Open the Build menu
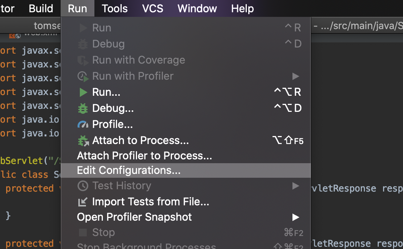This screenshot has height=249, width=403. tap(41, 8)
